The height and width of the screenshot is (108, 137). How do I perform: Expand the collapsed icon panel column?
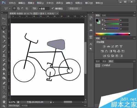93,13
